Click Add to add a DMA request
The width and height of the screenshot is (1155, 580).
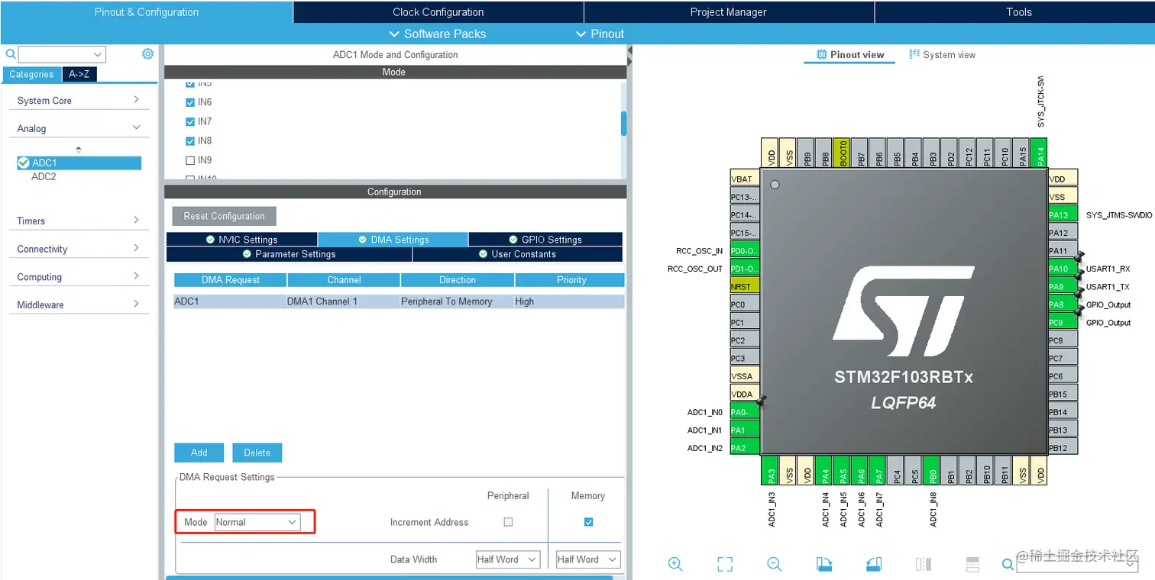pyautogui.click(x=199, y=453)
